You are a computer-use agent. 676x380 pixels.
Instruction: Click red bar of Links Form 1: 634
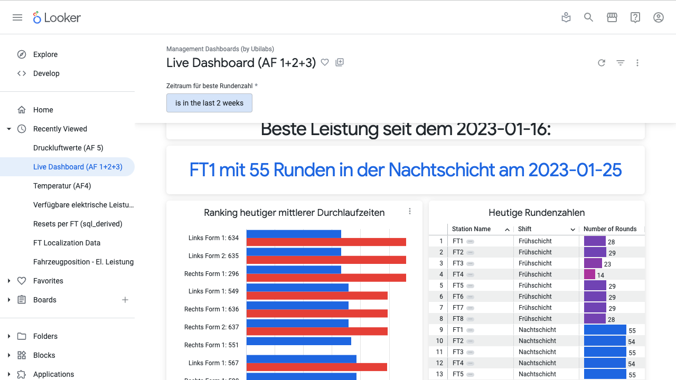[326, 242]
